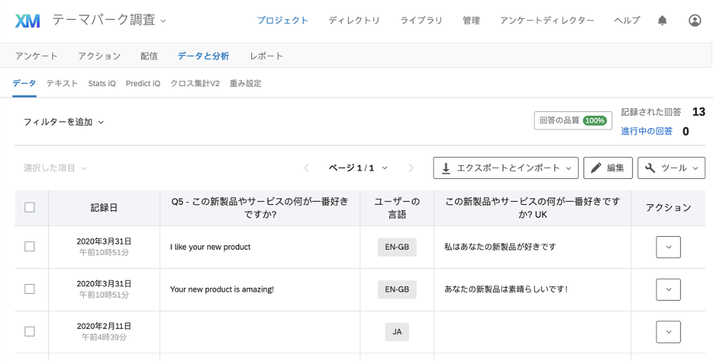Open the クロス集計V2 sub-tab

[x=194, y=83]
